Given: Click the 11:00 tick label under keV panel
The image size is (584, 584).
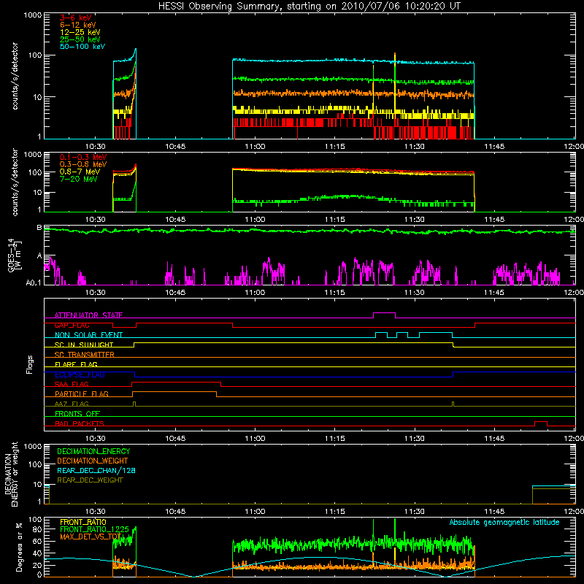Looking at the screenshot, I should pos(255,147).
